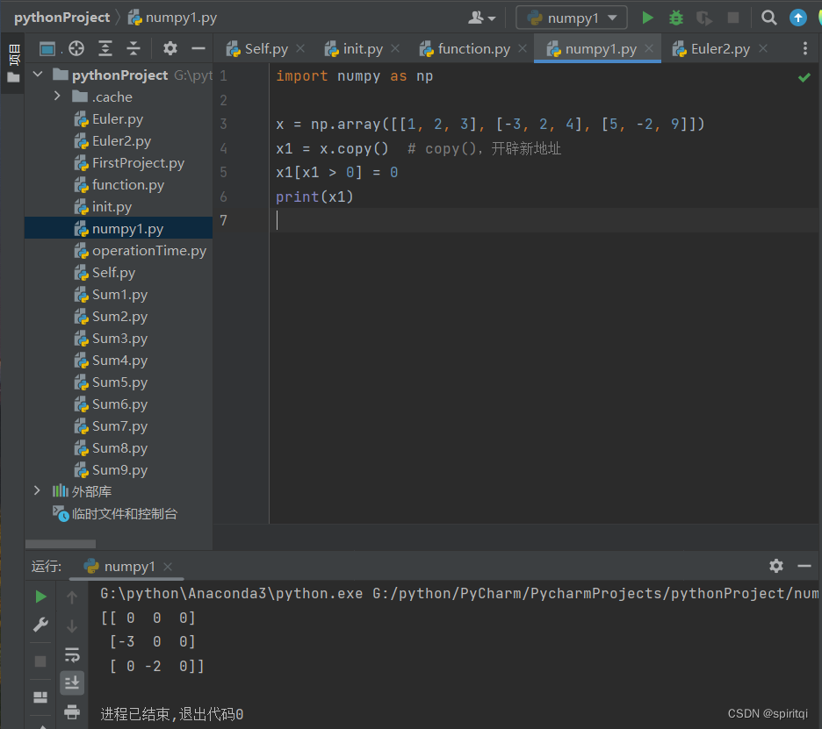This screenshot has width=822, height=729.
Task: Expand the 外部库 node
Action: point(37,490)
